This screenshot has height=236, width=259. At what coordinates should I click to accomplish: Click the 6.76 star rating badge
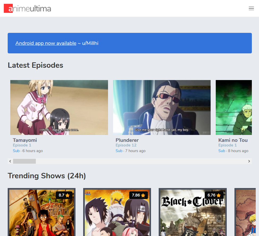click(214, 195)
